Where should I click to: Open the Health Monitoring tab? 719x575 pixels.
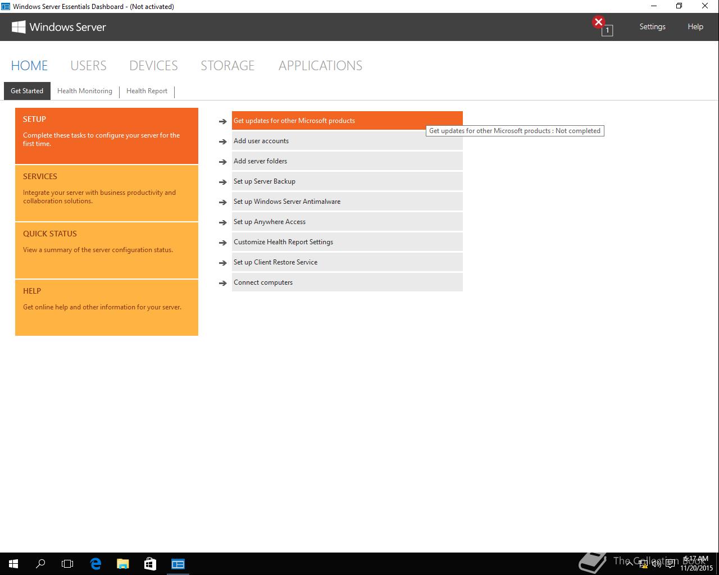coord(85,91)
